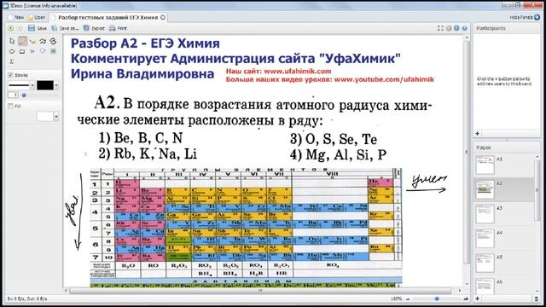Select the straight line tool
The height and width of the screenshot is (307, 546).
click(x=32, y=41)
